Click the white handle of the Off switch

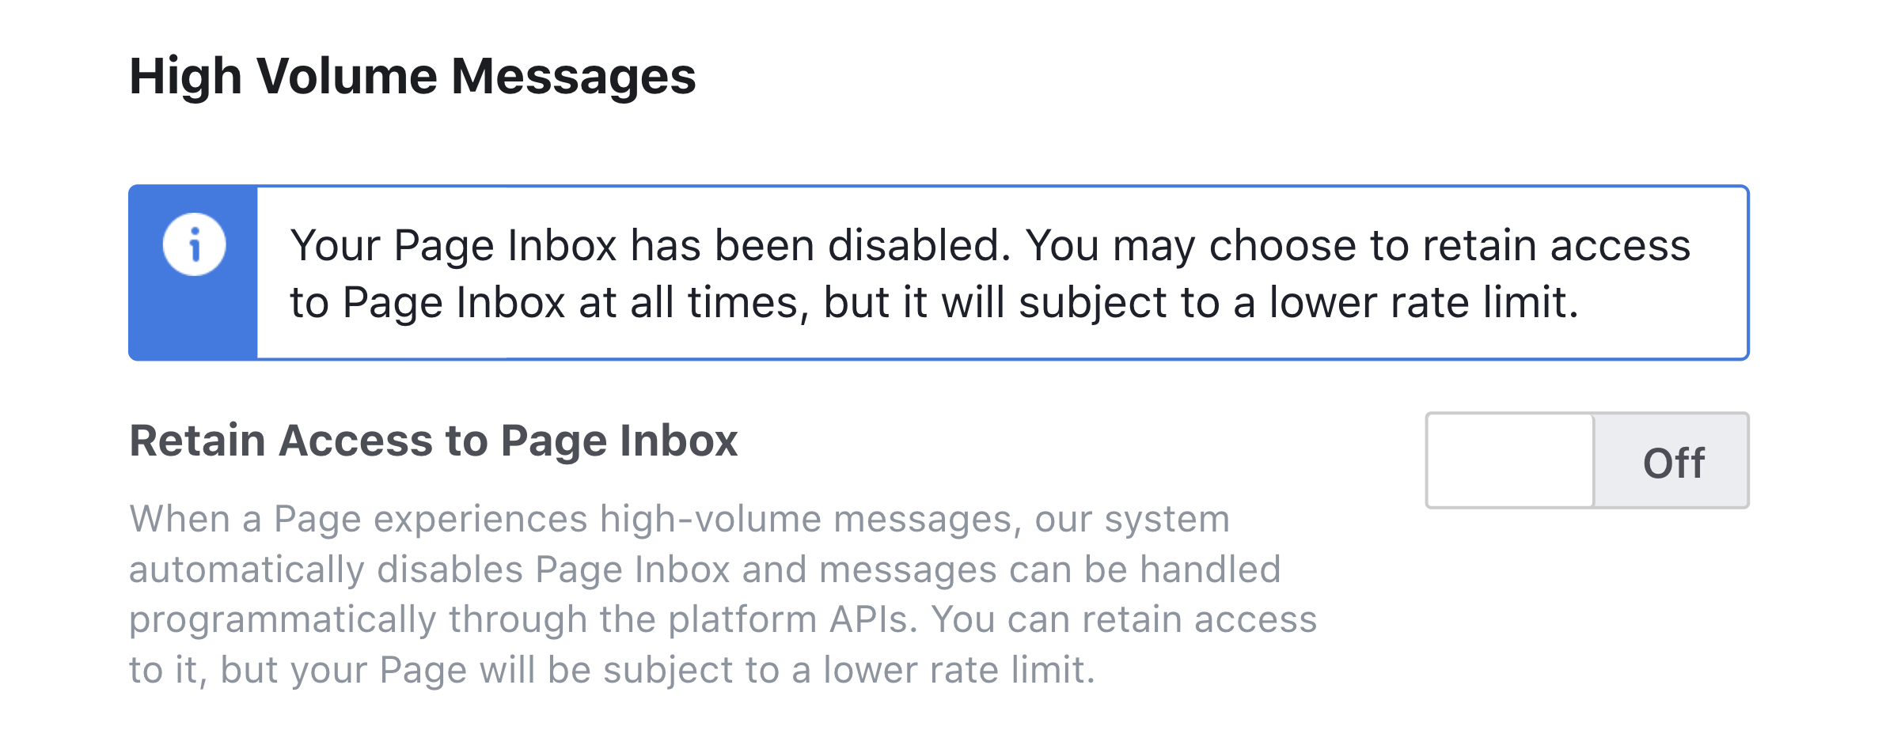point(1510,460)
